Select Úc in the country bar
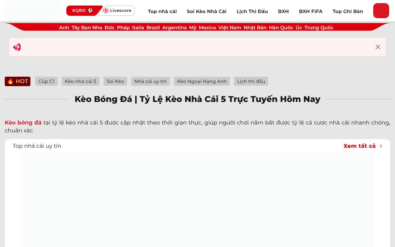This screenshot has width=395, height=247. (x=299, y=28)
